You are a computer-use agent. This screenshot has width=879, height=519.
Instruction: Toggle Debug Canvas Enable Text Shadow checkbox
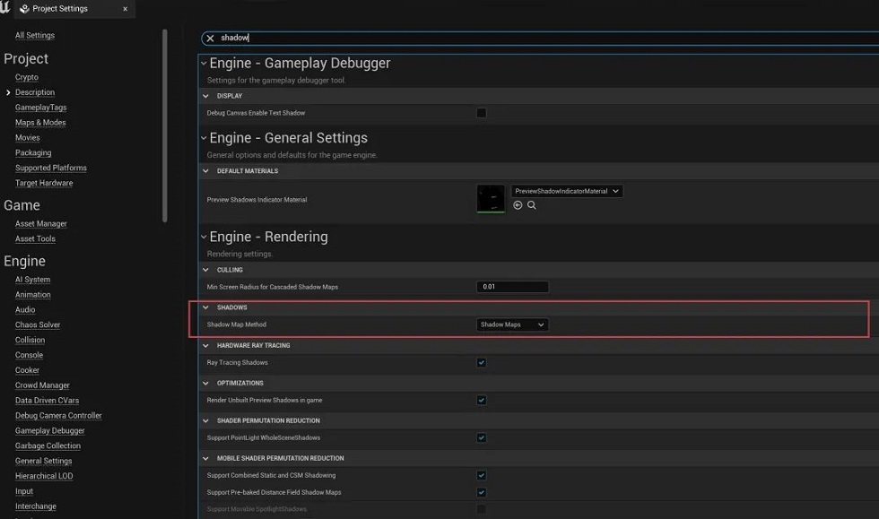482,113
